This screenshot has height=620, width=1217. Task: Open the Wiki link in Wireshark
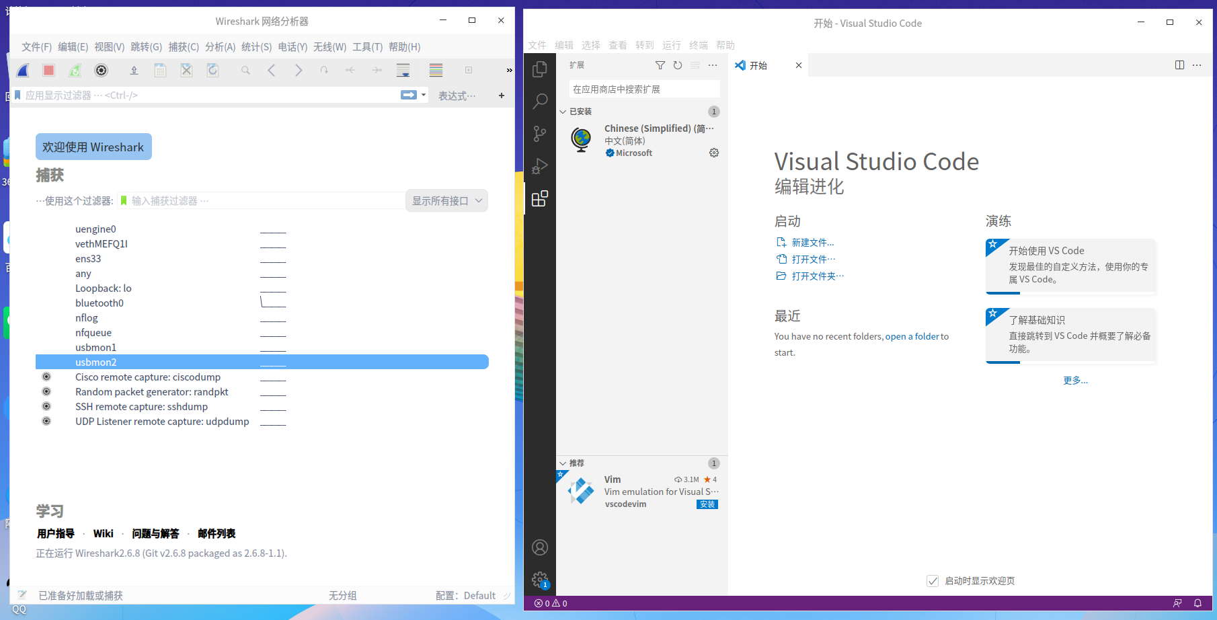pyautogui.click(x=103, y=533)
